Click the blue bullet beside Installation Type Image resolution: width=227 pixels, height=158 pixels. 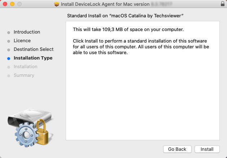9,58
